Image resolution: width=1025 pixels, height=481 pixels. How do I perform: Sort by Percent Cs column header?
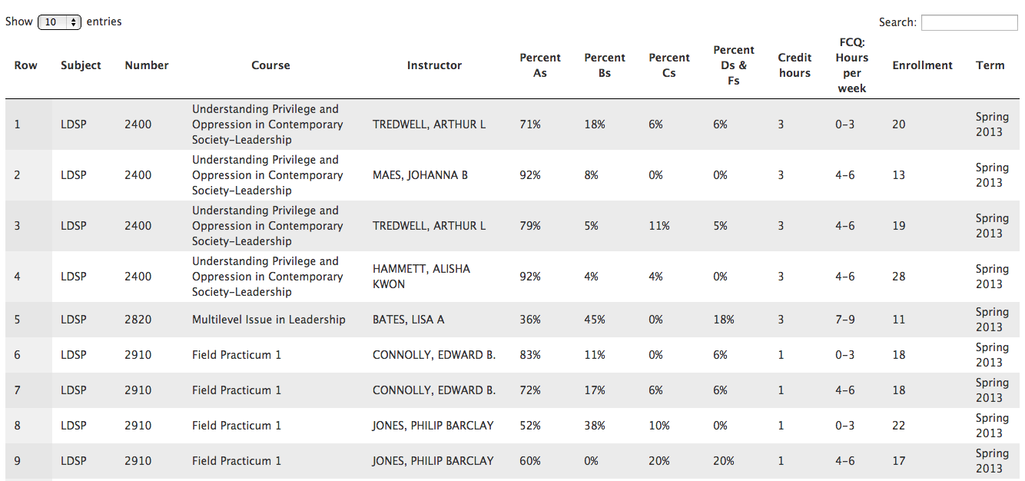[669, 66]
